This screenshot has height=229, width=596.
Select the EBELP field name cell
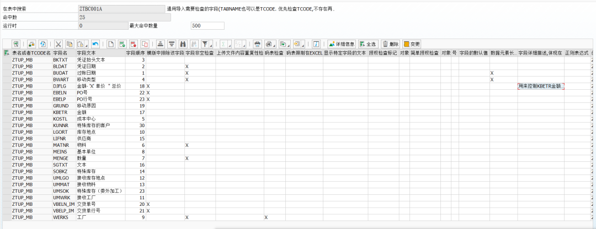click(x=64, y=99)
